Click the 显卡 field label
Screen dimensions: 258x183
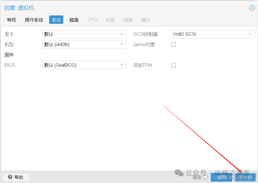pos(9,34)
